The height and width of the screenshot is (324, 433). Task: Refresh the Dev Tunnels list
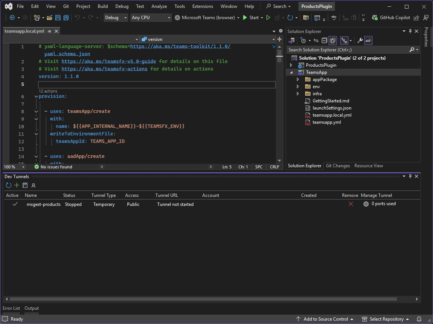[x=9, y=185]
